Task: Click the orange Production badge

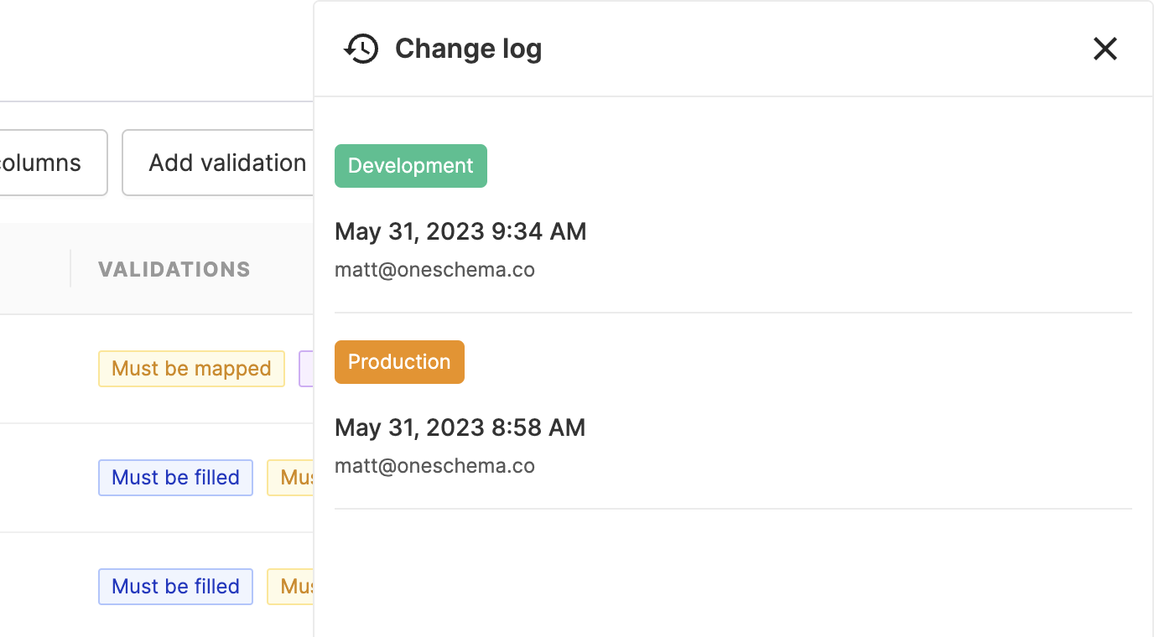Action: coord(399,362)
